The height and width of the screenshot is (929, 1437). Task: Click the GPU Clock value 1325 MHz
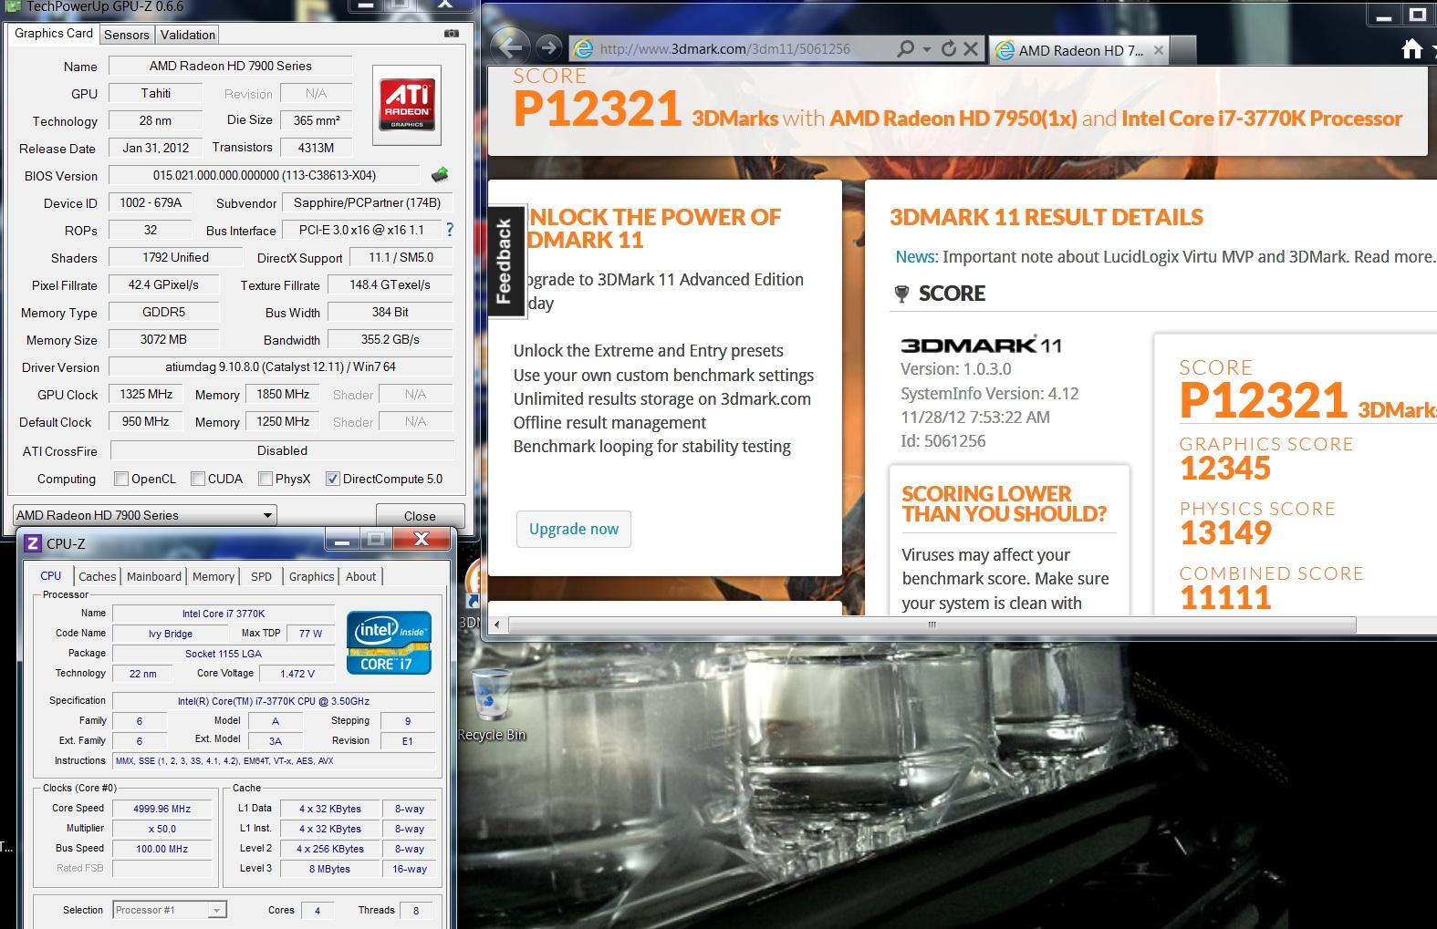pyautogui.click(x=146, y=394)
